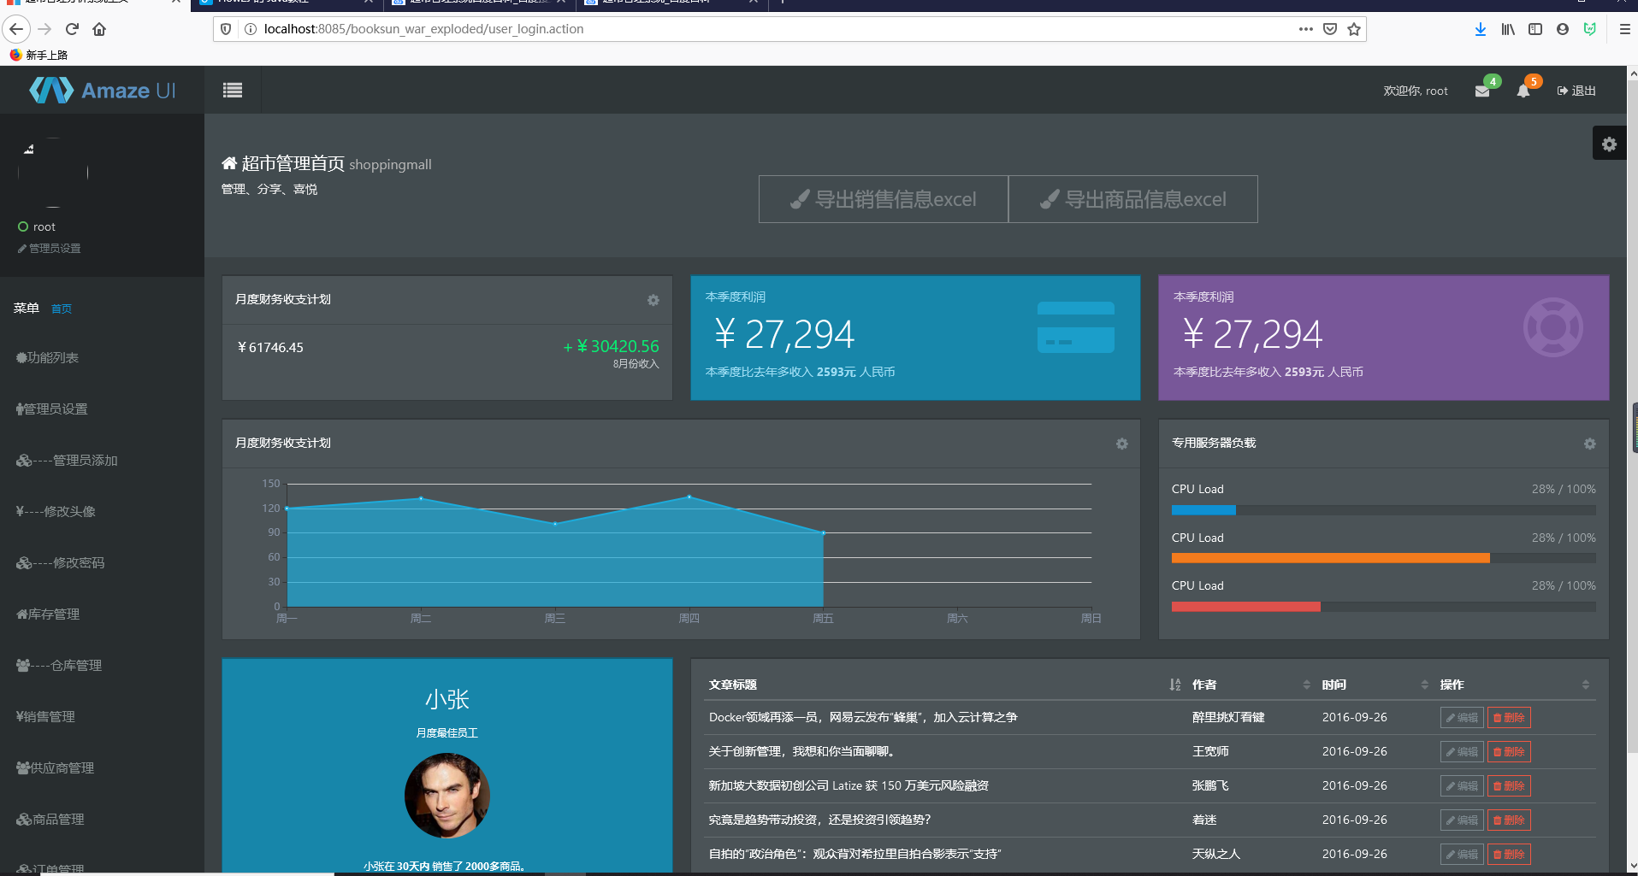The image size is (1638, 876).
Task: Reload the page with refresh icon
Action: coord(73,29)
